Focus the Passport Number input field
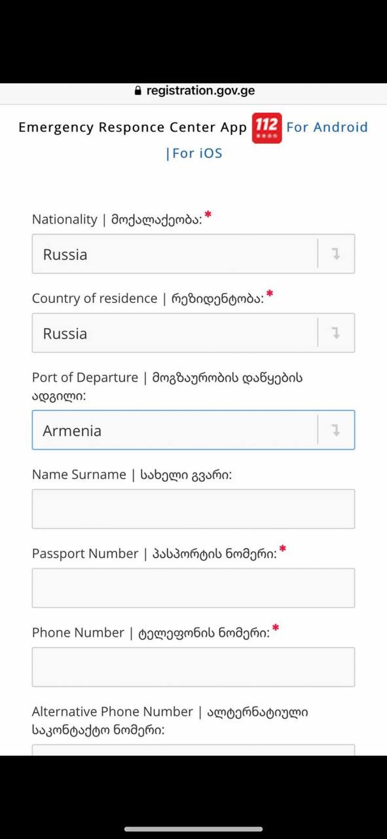This screenshot has height=839, width=387. (193, 588)
